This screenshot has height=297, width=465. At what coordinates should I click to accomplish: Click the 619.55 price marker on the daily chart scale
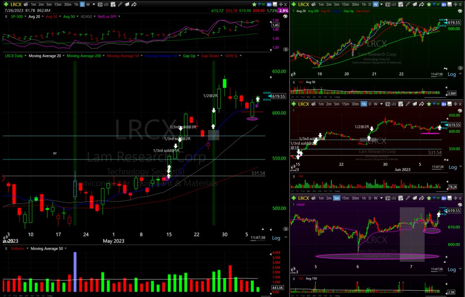point(279,96)
